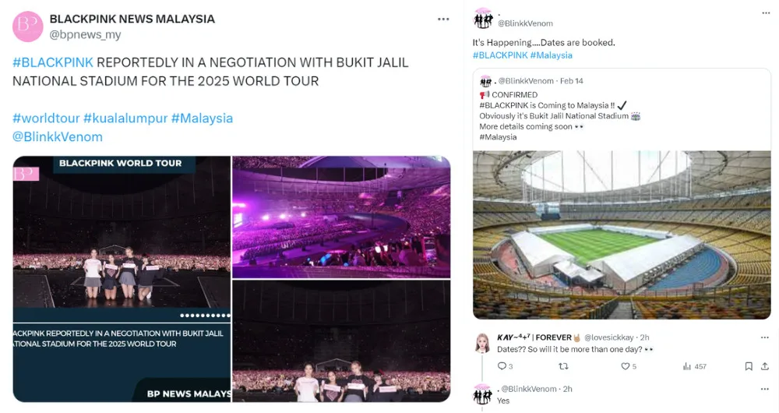The width and height of the screenshot is (779, 413).
Task: Click the avatar inside the quoted Feb 14 tweet
Action: (486, 81)
